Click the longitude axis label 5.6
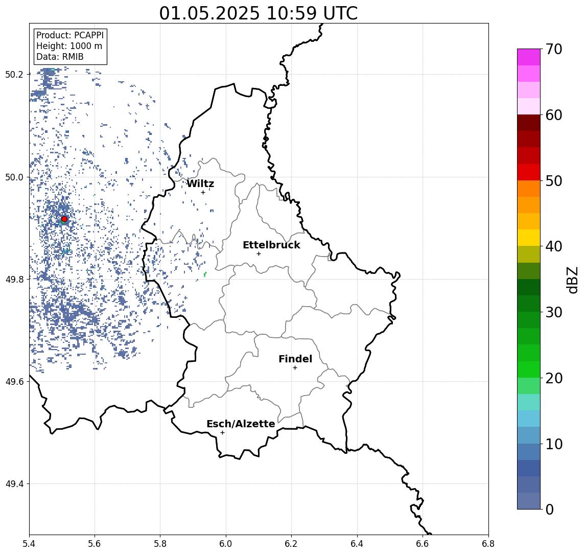Image resolution: width=585 pixels, height=554 pixels. tap(95, 544)
